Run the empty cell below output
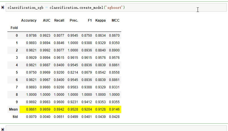The image size is (228, 131). 3,129
